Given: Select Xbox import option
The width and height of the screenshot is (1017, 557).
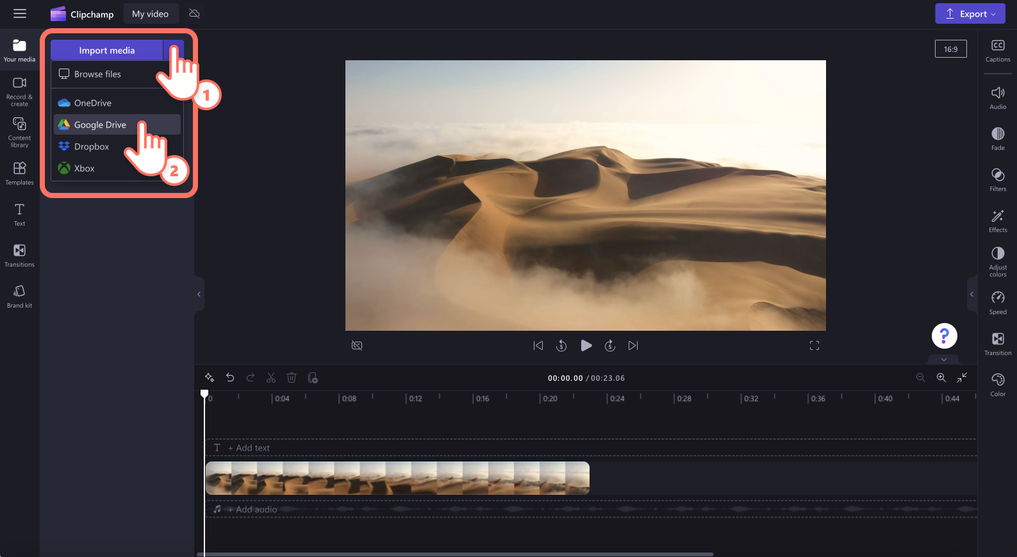Looking at the screenshot, I should [117, 168].
